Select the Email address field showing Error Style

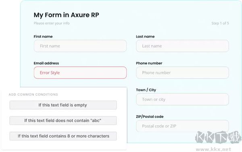tap(80, 73)
